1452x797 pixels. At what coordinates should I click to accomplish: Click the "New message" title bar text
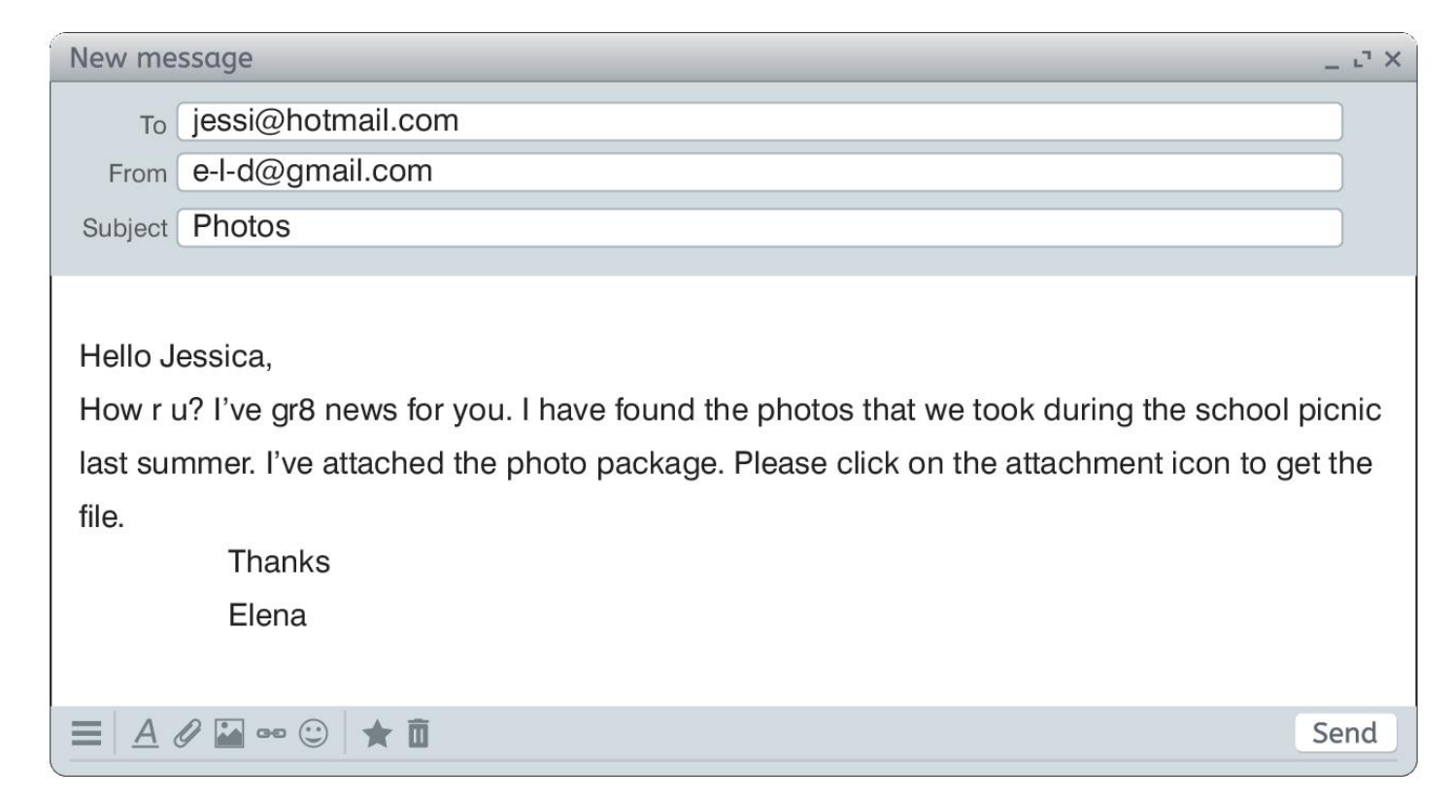(x=161, y=58)
